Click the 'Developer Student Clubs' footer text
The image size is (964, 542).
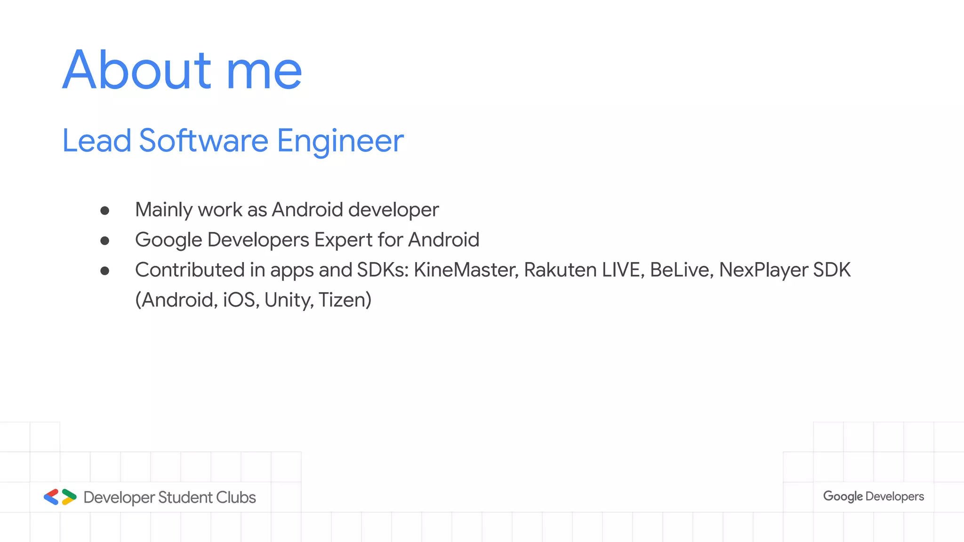169,497
